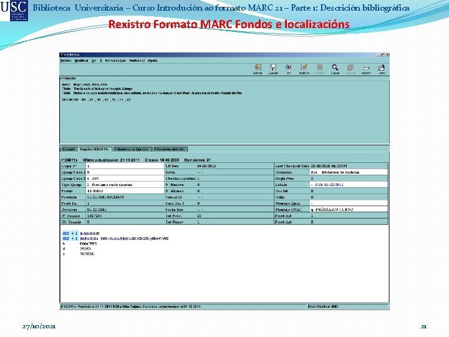Click the greyed-out duplicate pages icon
449x337 pixels.
pyautogui.click(x=350, y=69)
